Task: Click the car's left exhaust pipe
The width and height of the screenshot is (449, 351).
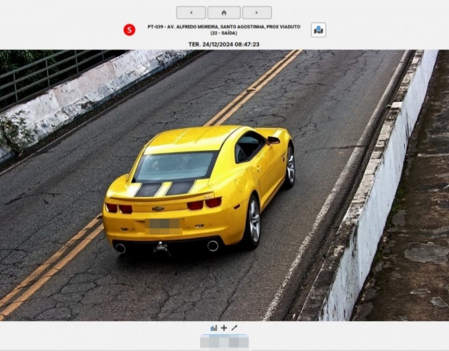Action: coord(120,249)
